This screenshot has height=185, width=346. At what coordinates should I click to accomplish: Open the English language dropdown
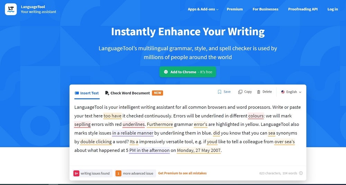291,92
